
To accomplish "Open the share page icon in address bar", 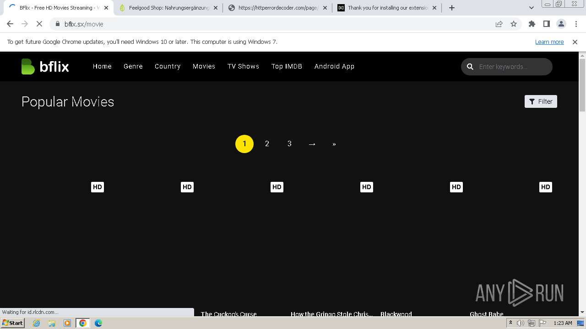I will [x=499, y=24].
